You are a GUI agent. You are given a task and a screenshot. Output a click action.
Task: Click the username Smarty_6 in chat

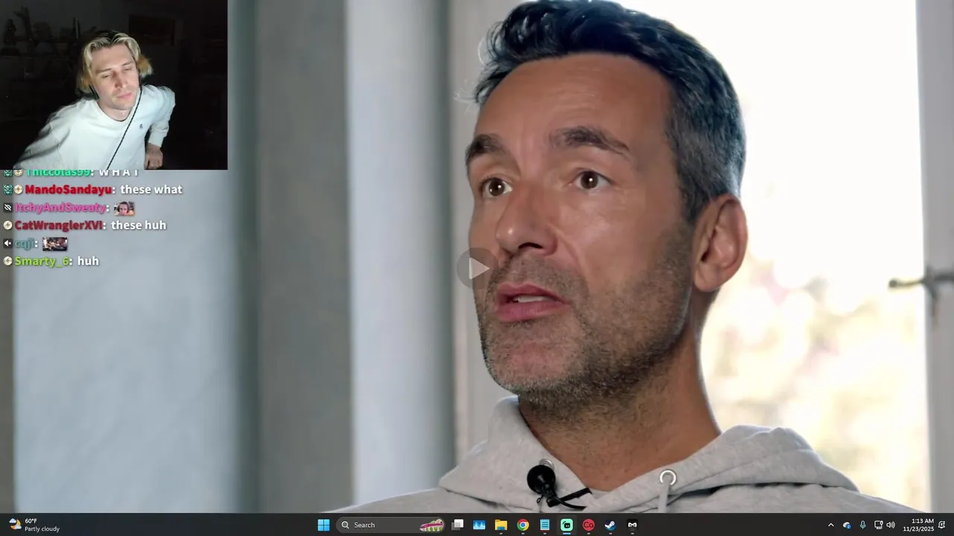[x=42, y=261]
